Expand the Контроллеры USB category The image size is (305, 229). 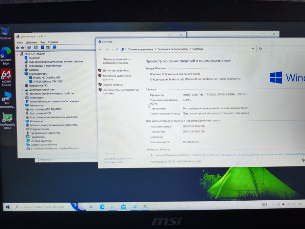(x=23, y=113)
